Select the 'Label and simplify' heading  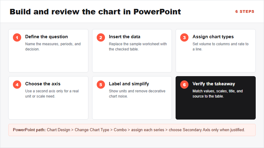[x=129, y=84]
